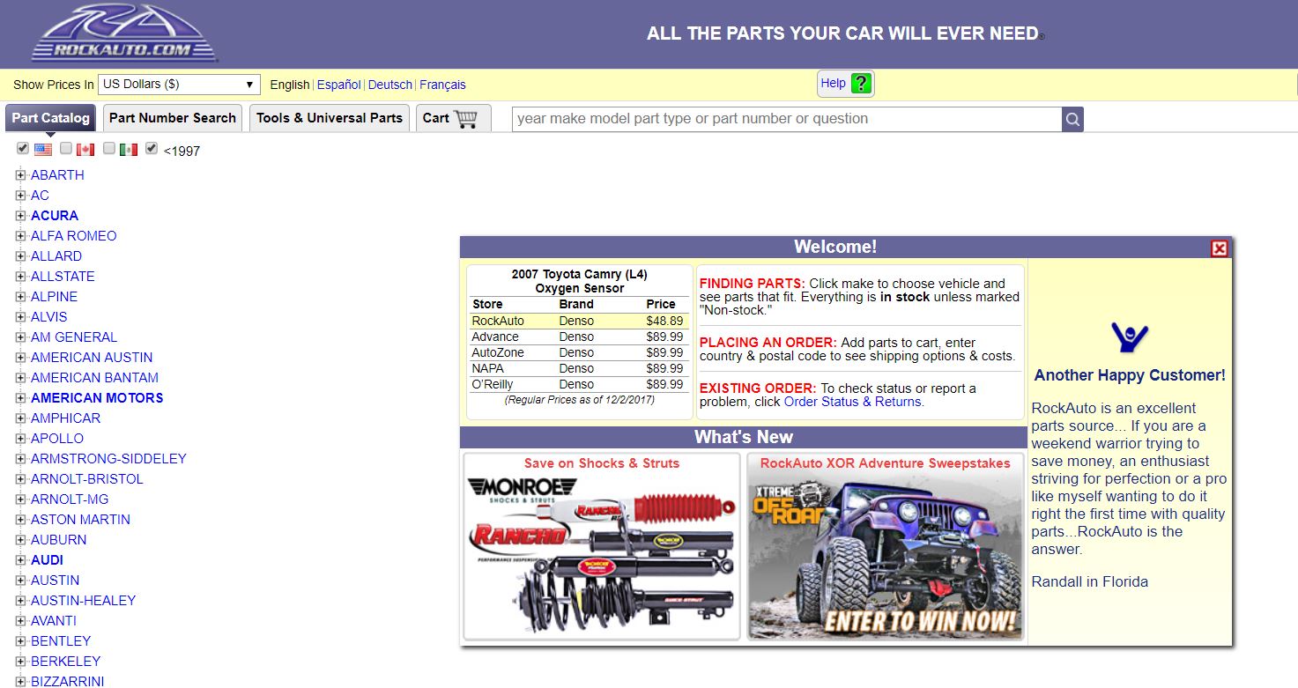Image resolution: width=1298 pixels, height=688 pixels.
Task: Select the AVANTI make link
Action: pyautogui.click(x=54, y=621)
